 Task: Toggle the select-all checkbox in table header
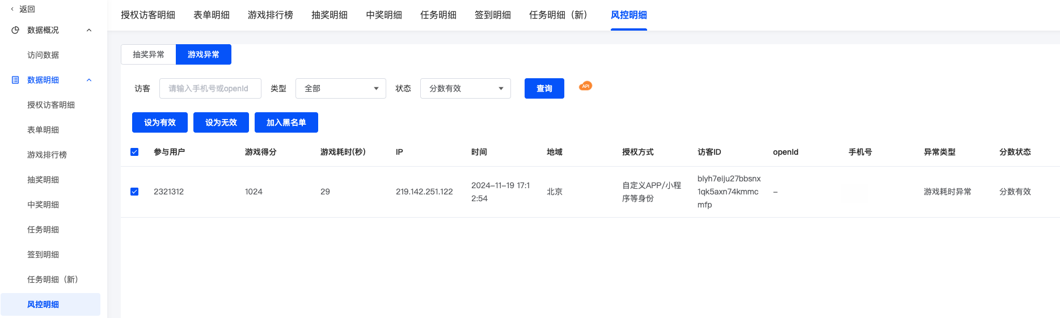click(x=134, y=152)
